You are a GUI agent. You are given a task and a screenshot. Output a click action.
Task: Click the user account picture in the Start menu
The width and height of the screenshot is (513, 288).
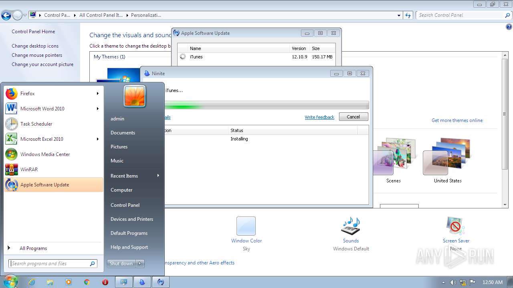click(x=135, y=96)
